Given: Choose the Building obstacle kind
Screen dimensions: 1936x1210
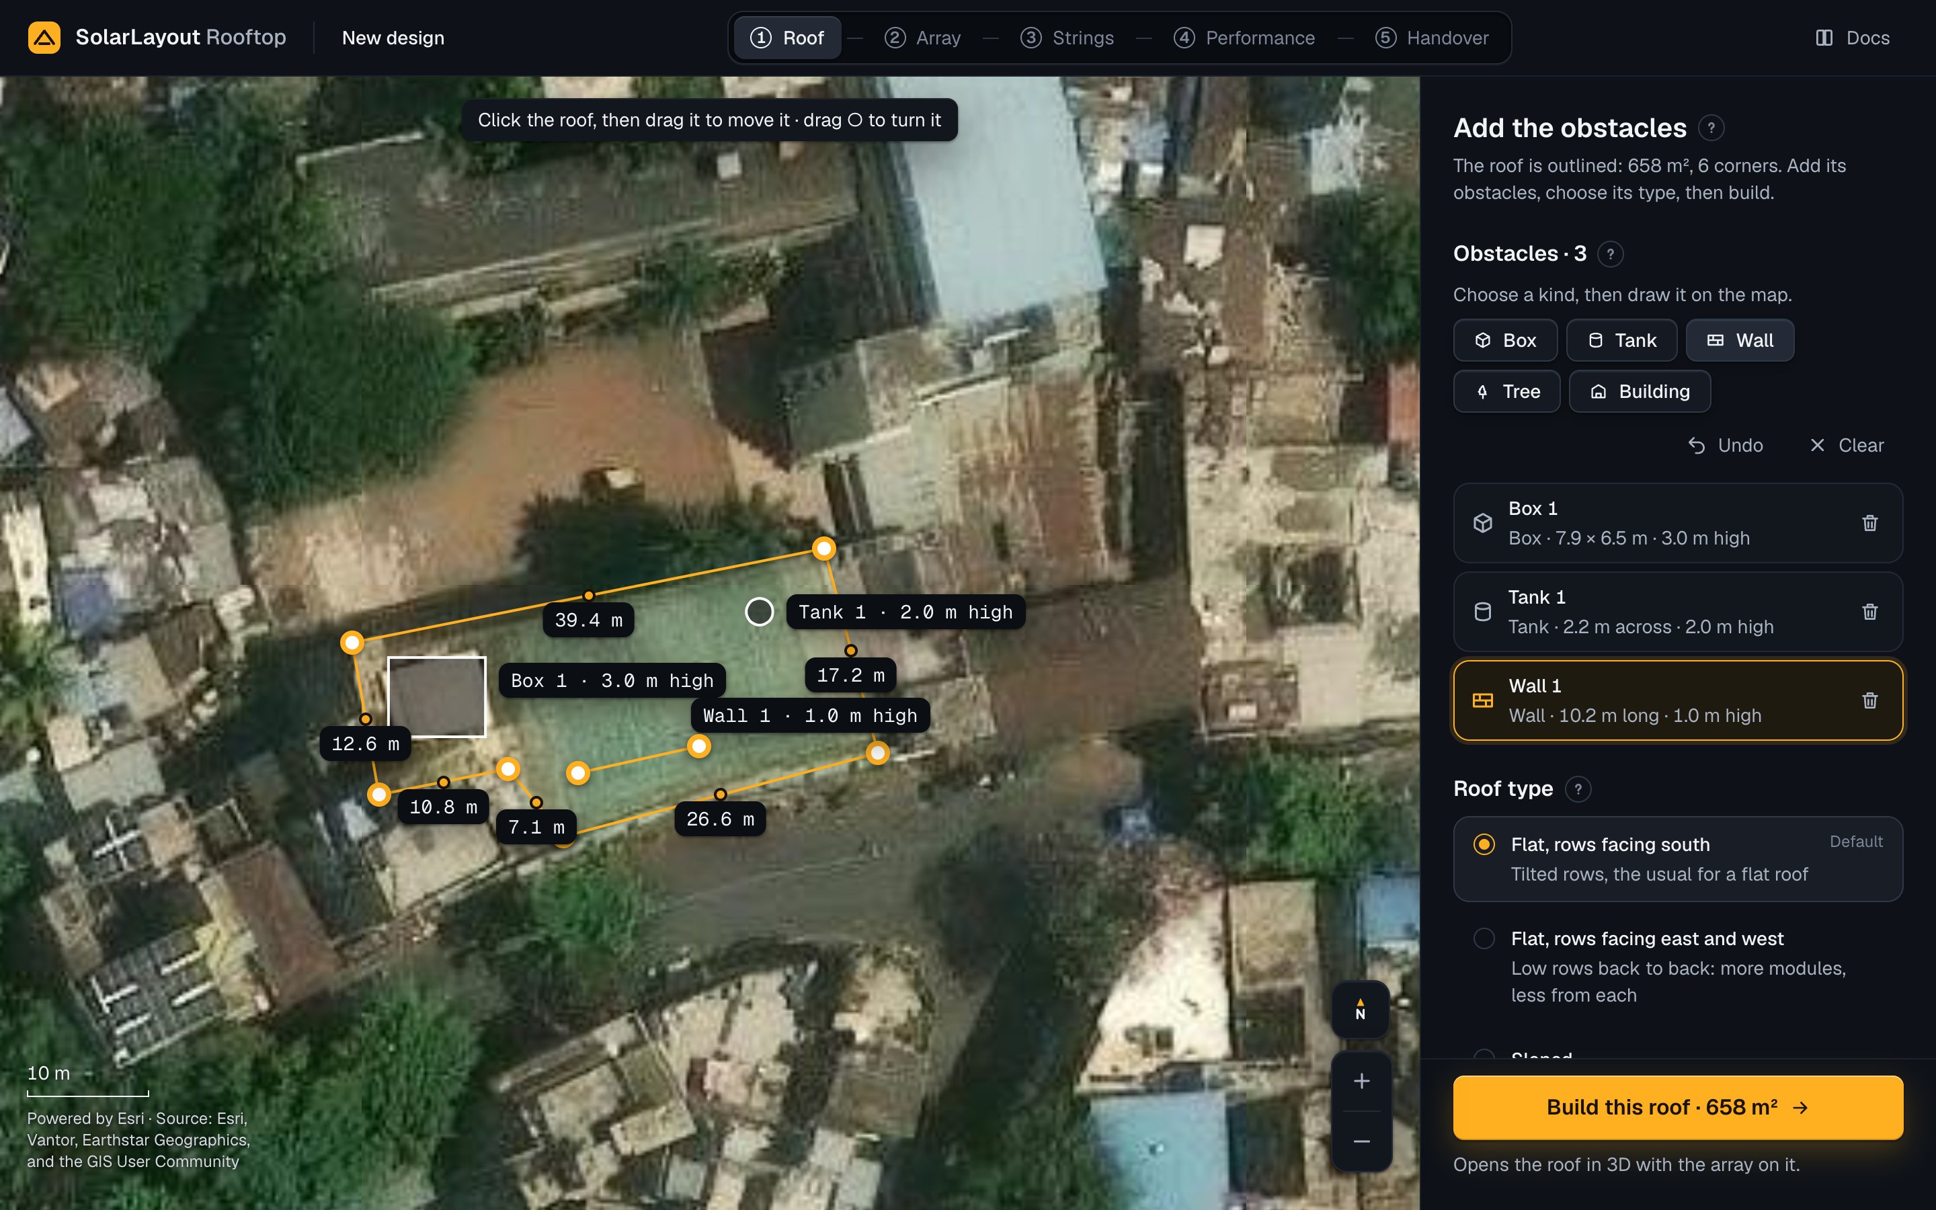Looking at the screenshot, I should [1640, 391].
